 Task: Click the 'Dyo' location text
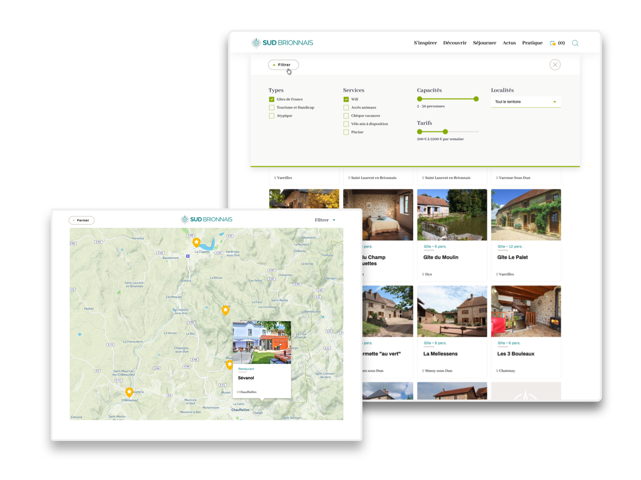coord(428,274)
